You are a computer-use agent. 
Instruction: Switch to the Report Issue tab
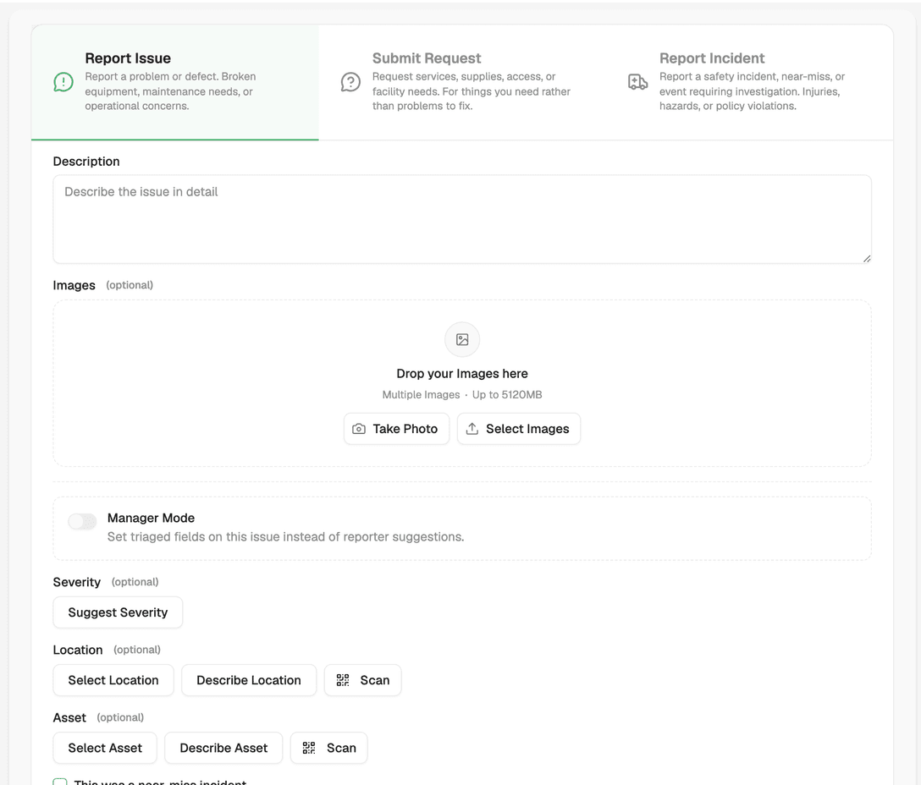click(175, 82)
